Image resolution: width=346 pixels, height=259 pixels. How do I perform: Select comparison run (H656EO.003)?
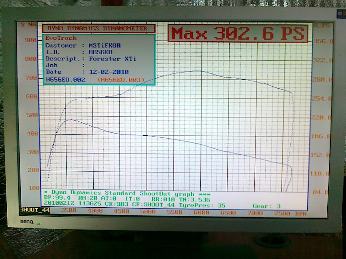point(121,80)
